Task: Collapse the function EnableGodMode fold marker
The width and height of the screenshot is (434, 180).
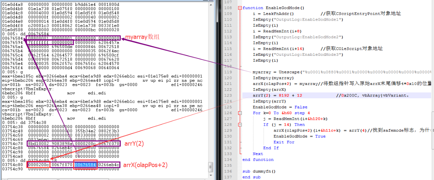Action: click(x=239, y=8)
